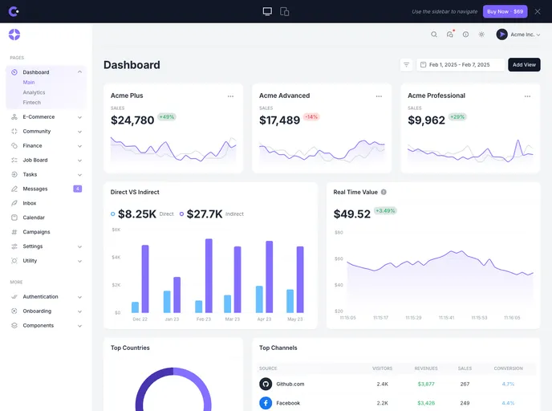Click the search magnifier icon in header

[x=434, y=35]
